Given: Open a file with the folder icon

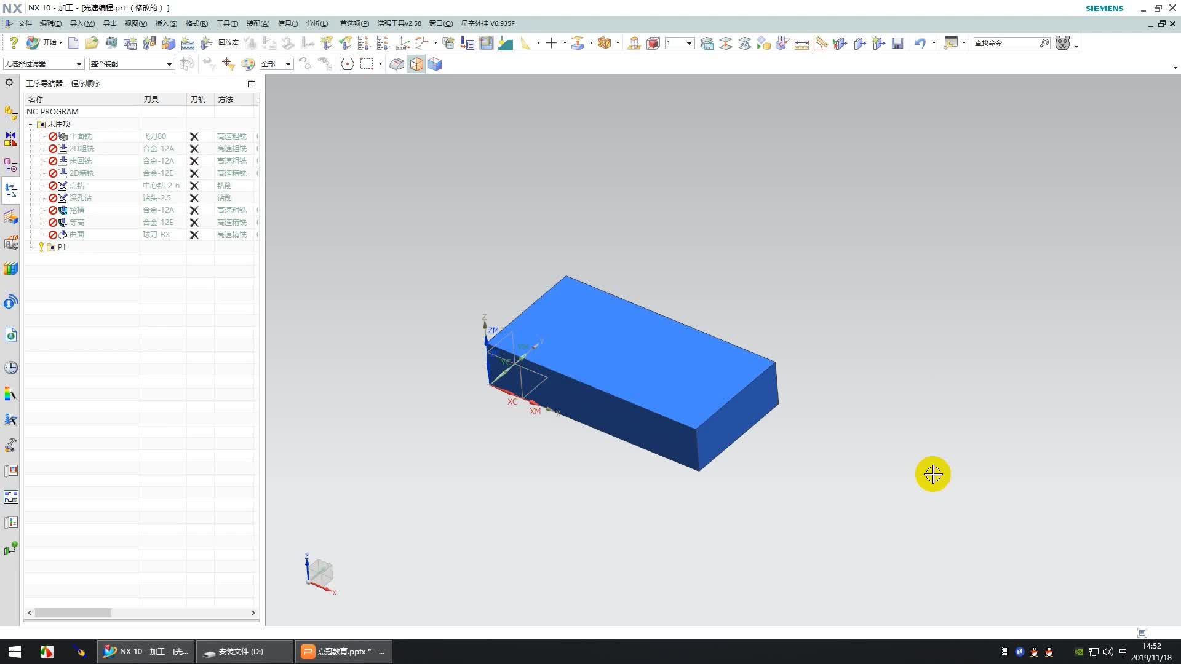Looking at the screenshot, I should click(x=92, y=43).
